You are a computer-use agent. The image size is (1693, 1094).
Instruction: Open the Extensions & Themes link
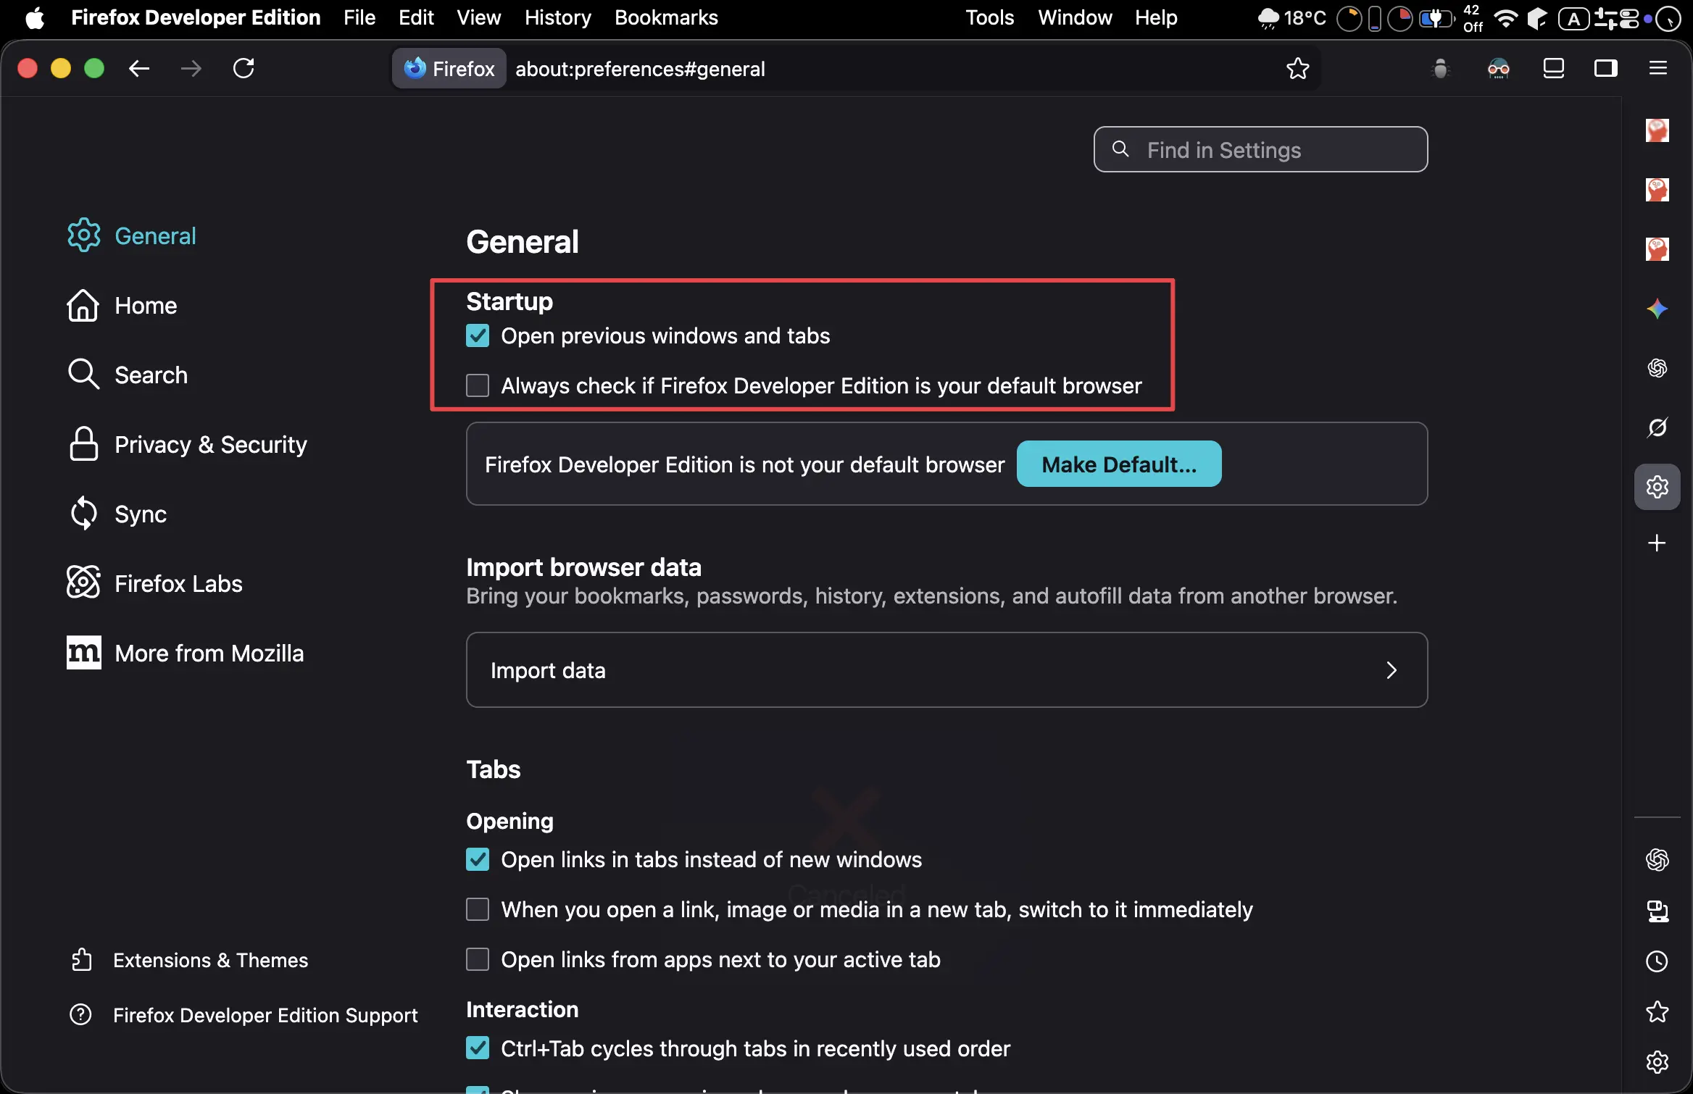[210, 960]
